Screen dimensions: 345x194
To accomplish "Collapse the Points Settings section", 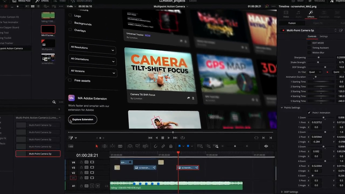I will (x=282, y=108).
